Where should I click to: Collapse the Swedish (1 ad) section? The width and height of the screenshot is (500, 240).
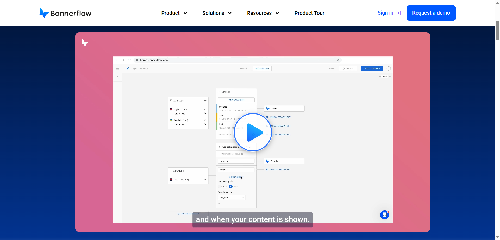coord(205,120)
